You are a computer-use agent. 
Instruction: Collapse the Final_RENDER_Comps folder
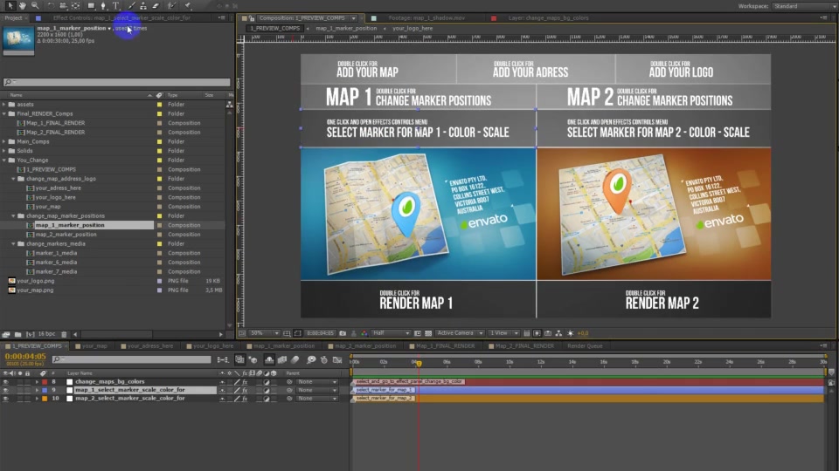click(4, 113)
